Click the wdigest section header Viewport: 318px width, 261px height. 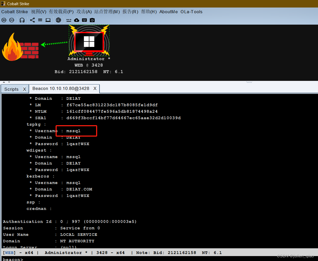[x=39, y=150]
